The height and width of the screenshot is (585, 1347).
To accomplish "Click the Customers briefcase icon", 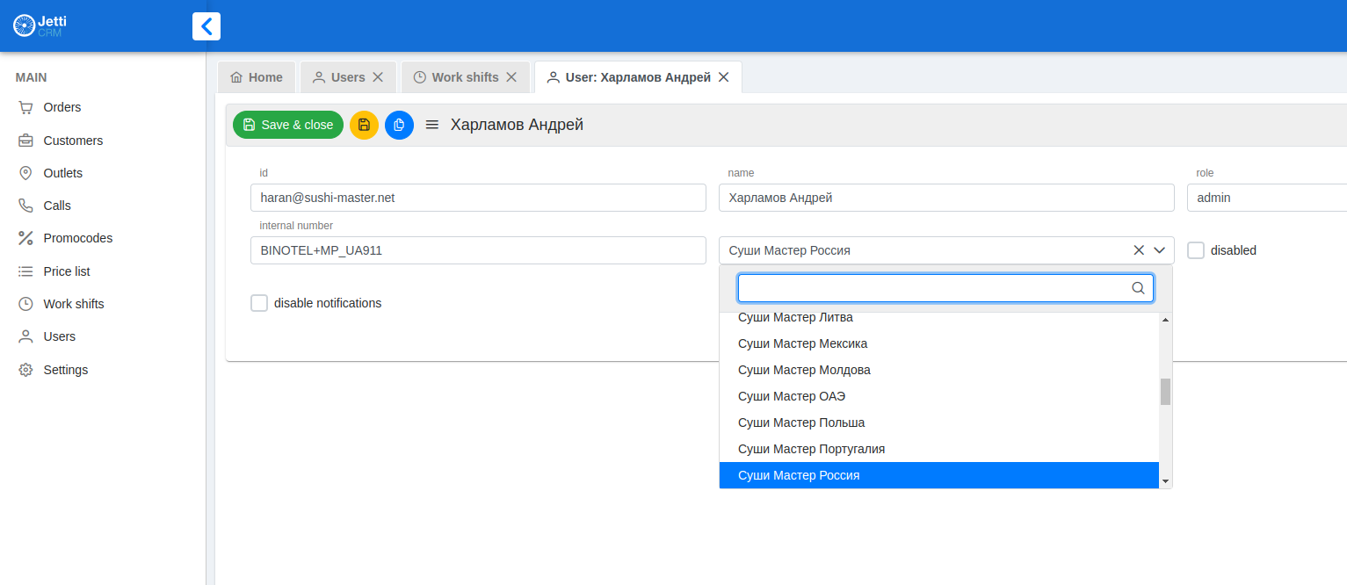I will coord(26,141).
